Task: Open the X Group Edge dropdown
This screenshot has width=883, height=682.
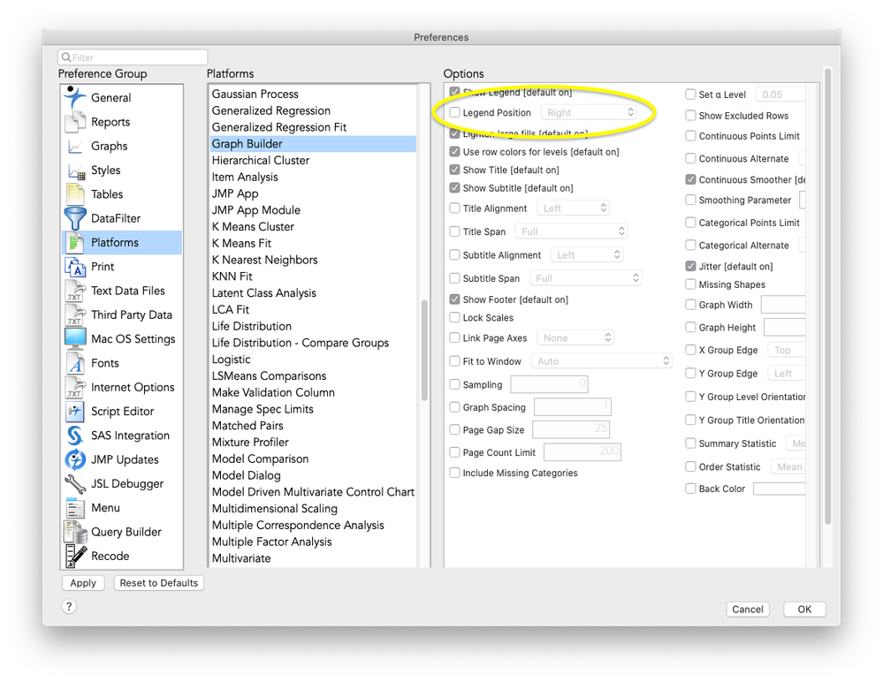Action: point(787,350)
